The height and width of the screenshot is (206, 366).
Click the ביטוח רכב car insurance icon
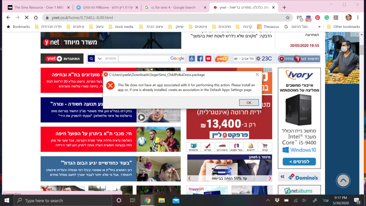222,147
